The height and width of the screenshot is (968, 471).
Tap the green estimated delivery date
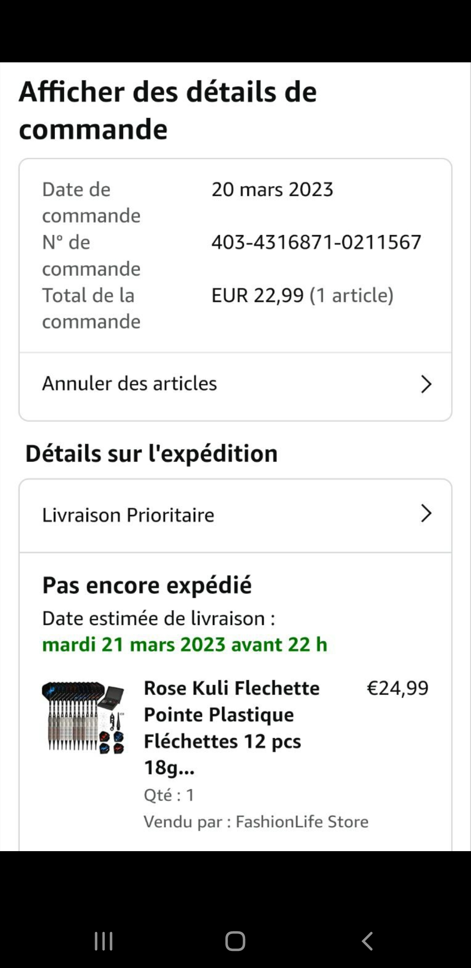[184, 644]
